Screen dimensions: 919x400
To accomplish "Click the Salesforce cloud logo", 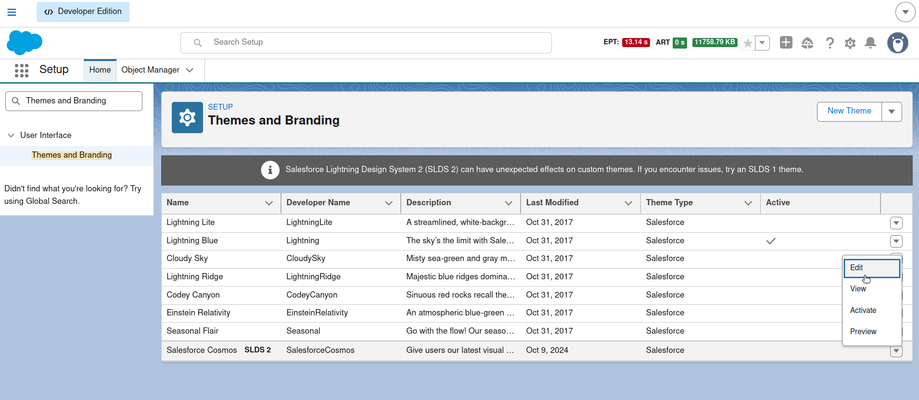I will [25, 42].
